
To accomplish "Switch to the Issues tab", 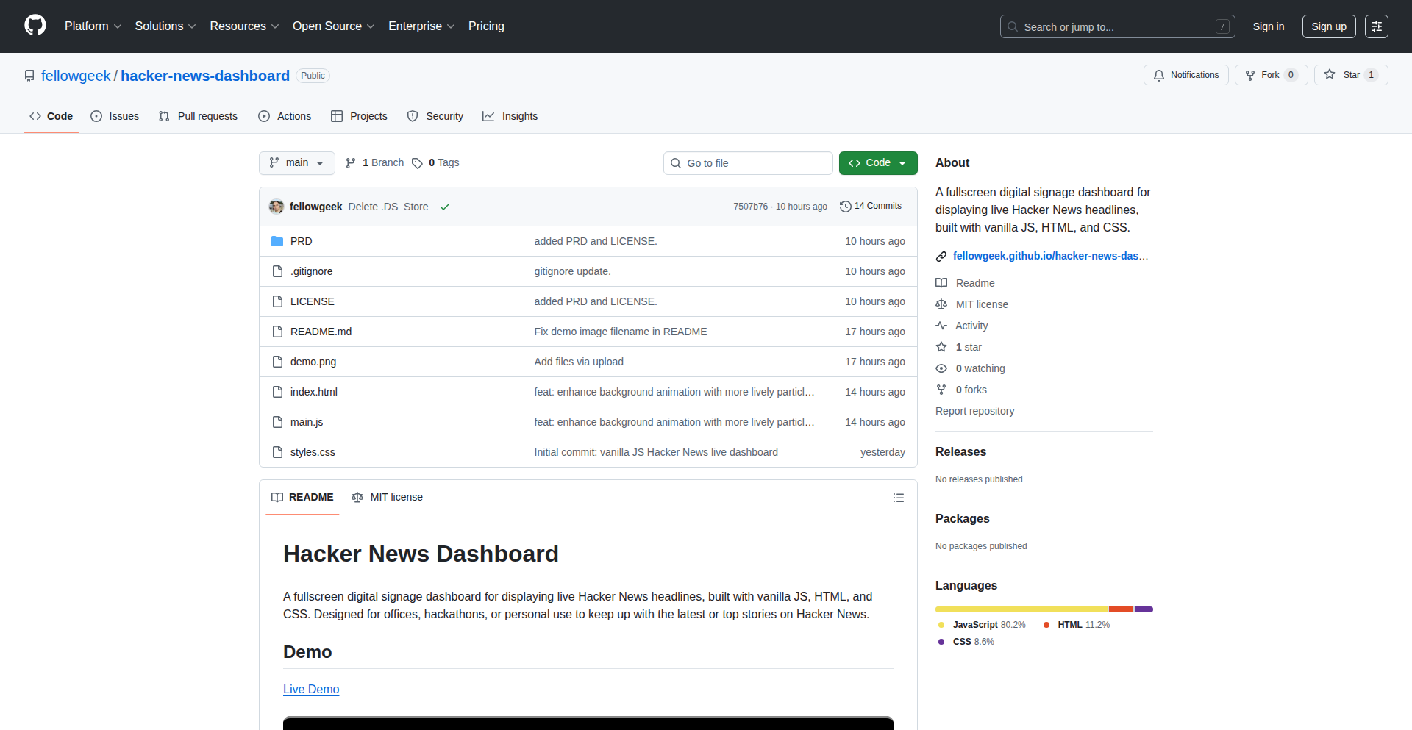I will pos(115,116).
